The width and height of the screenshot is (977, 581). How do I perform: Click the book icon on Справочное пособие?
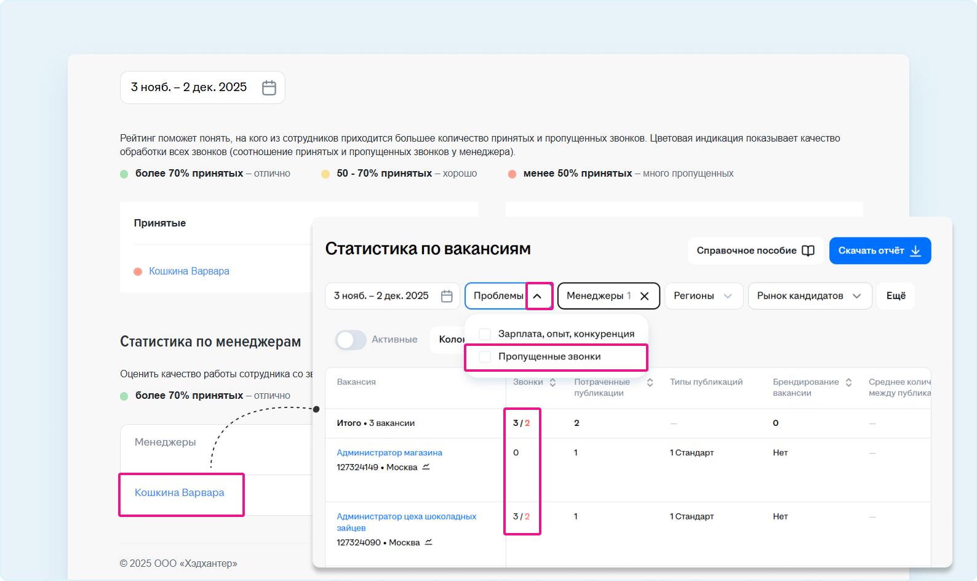pos(808,250)
